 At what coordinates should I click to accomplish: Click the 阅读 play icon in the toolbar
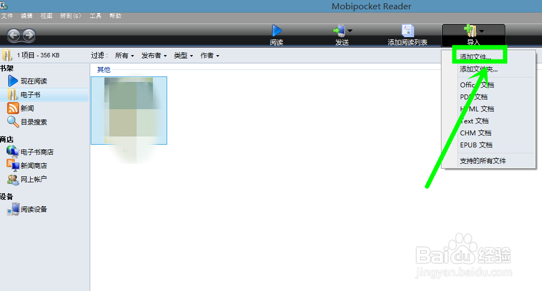(276, 31)
